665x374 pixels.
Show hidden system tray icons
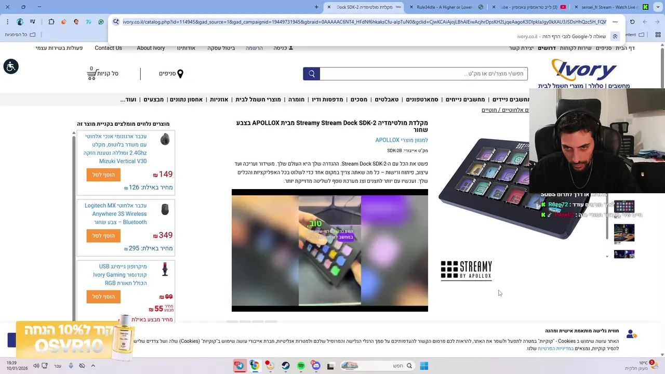pos(93,366)
